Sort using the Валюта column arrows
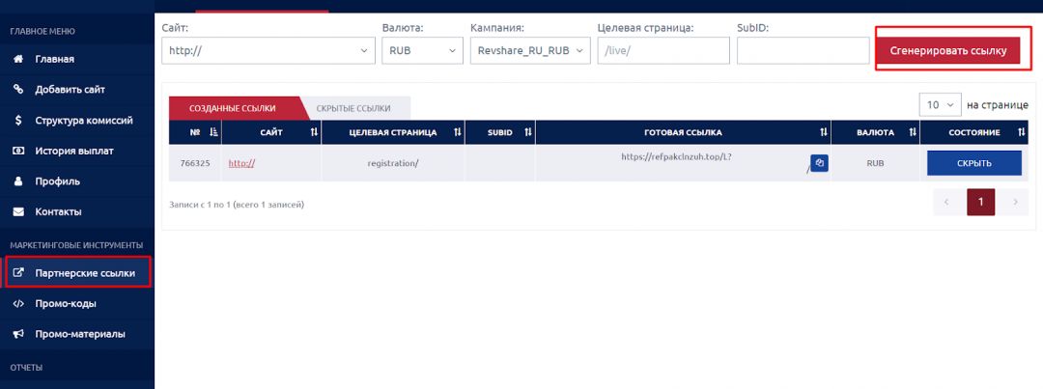 click(913, 132)
